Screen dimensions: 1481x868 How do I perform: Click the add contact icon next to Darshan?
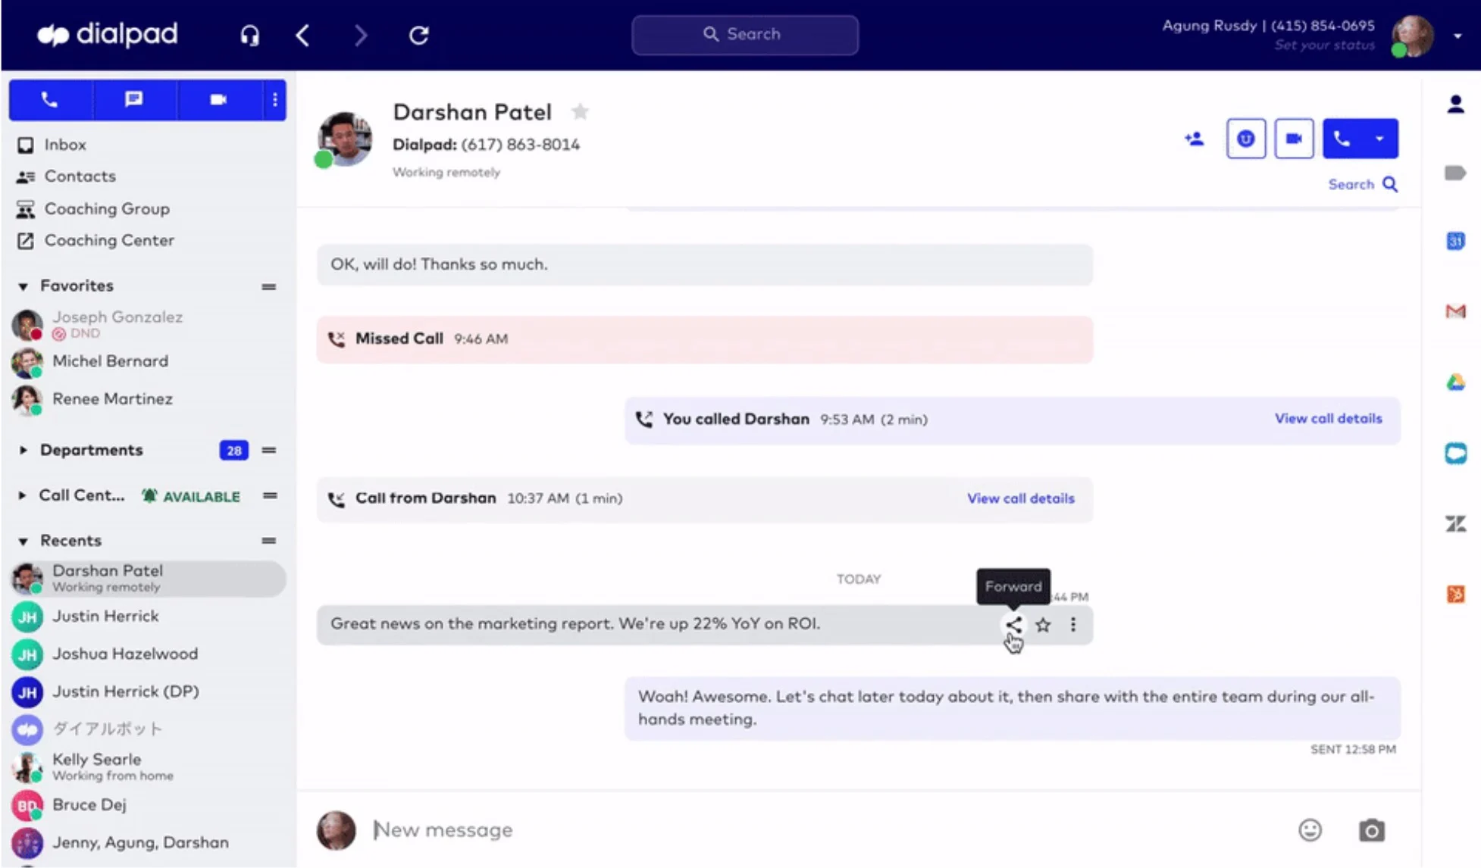tap(1196, 139)
